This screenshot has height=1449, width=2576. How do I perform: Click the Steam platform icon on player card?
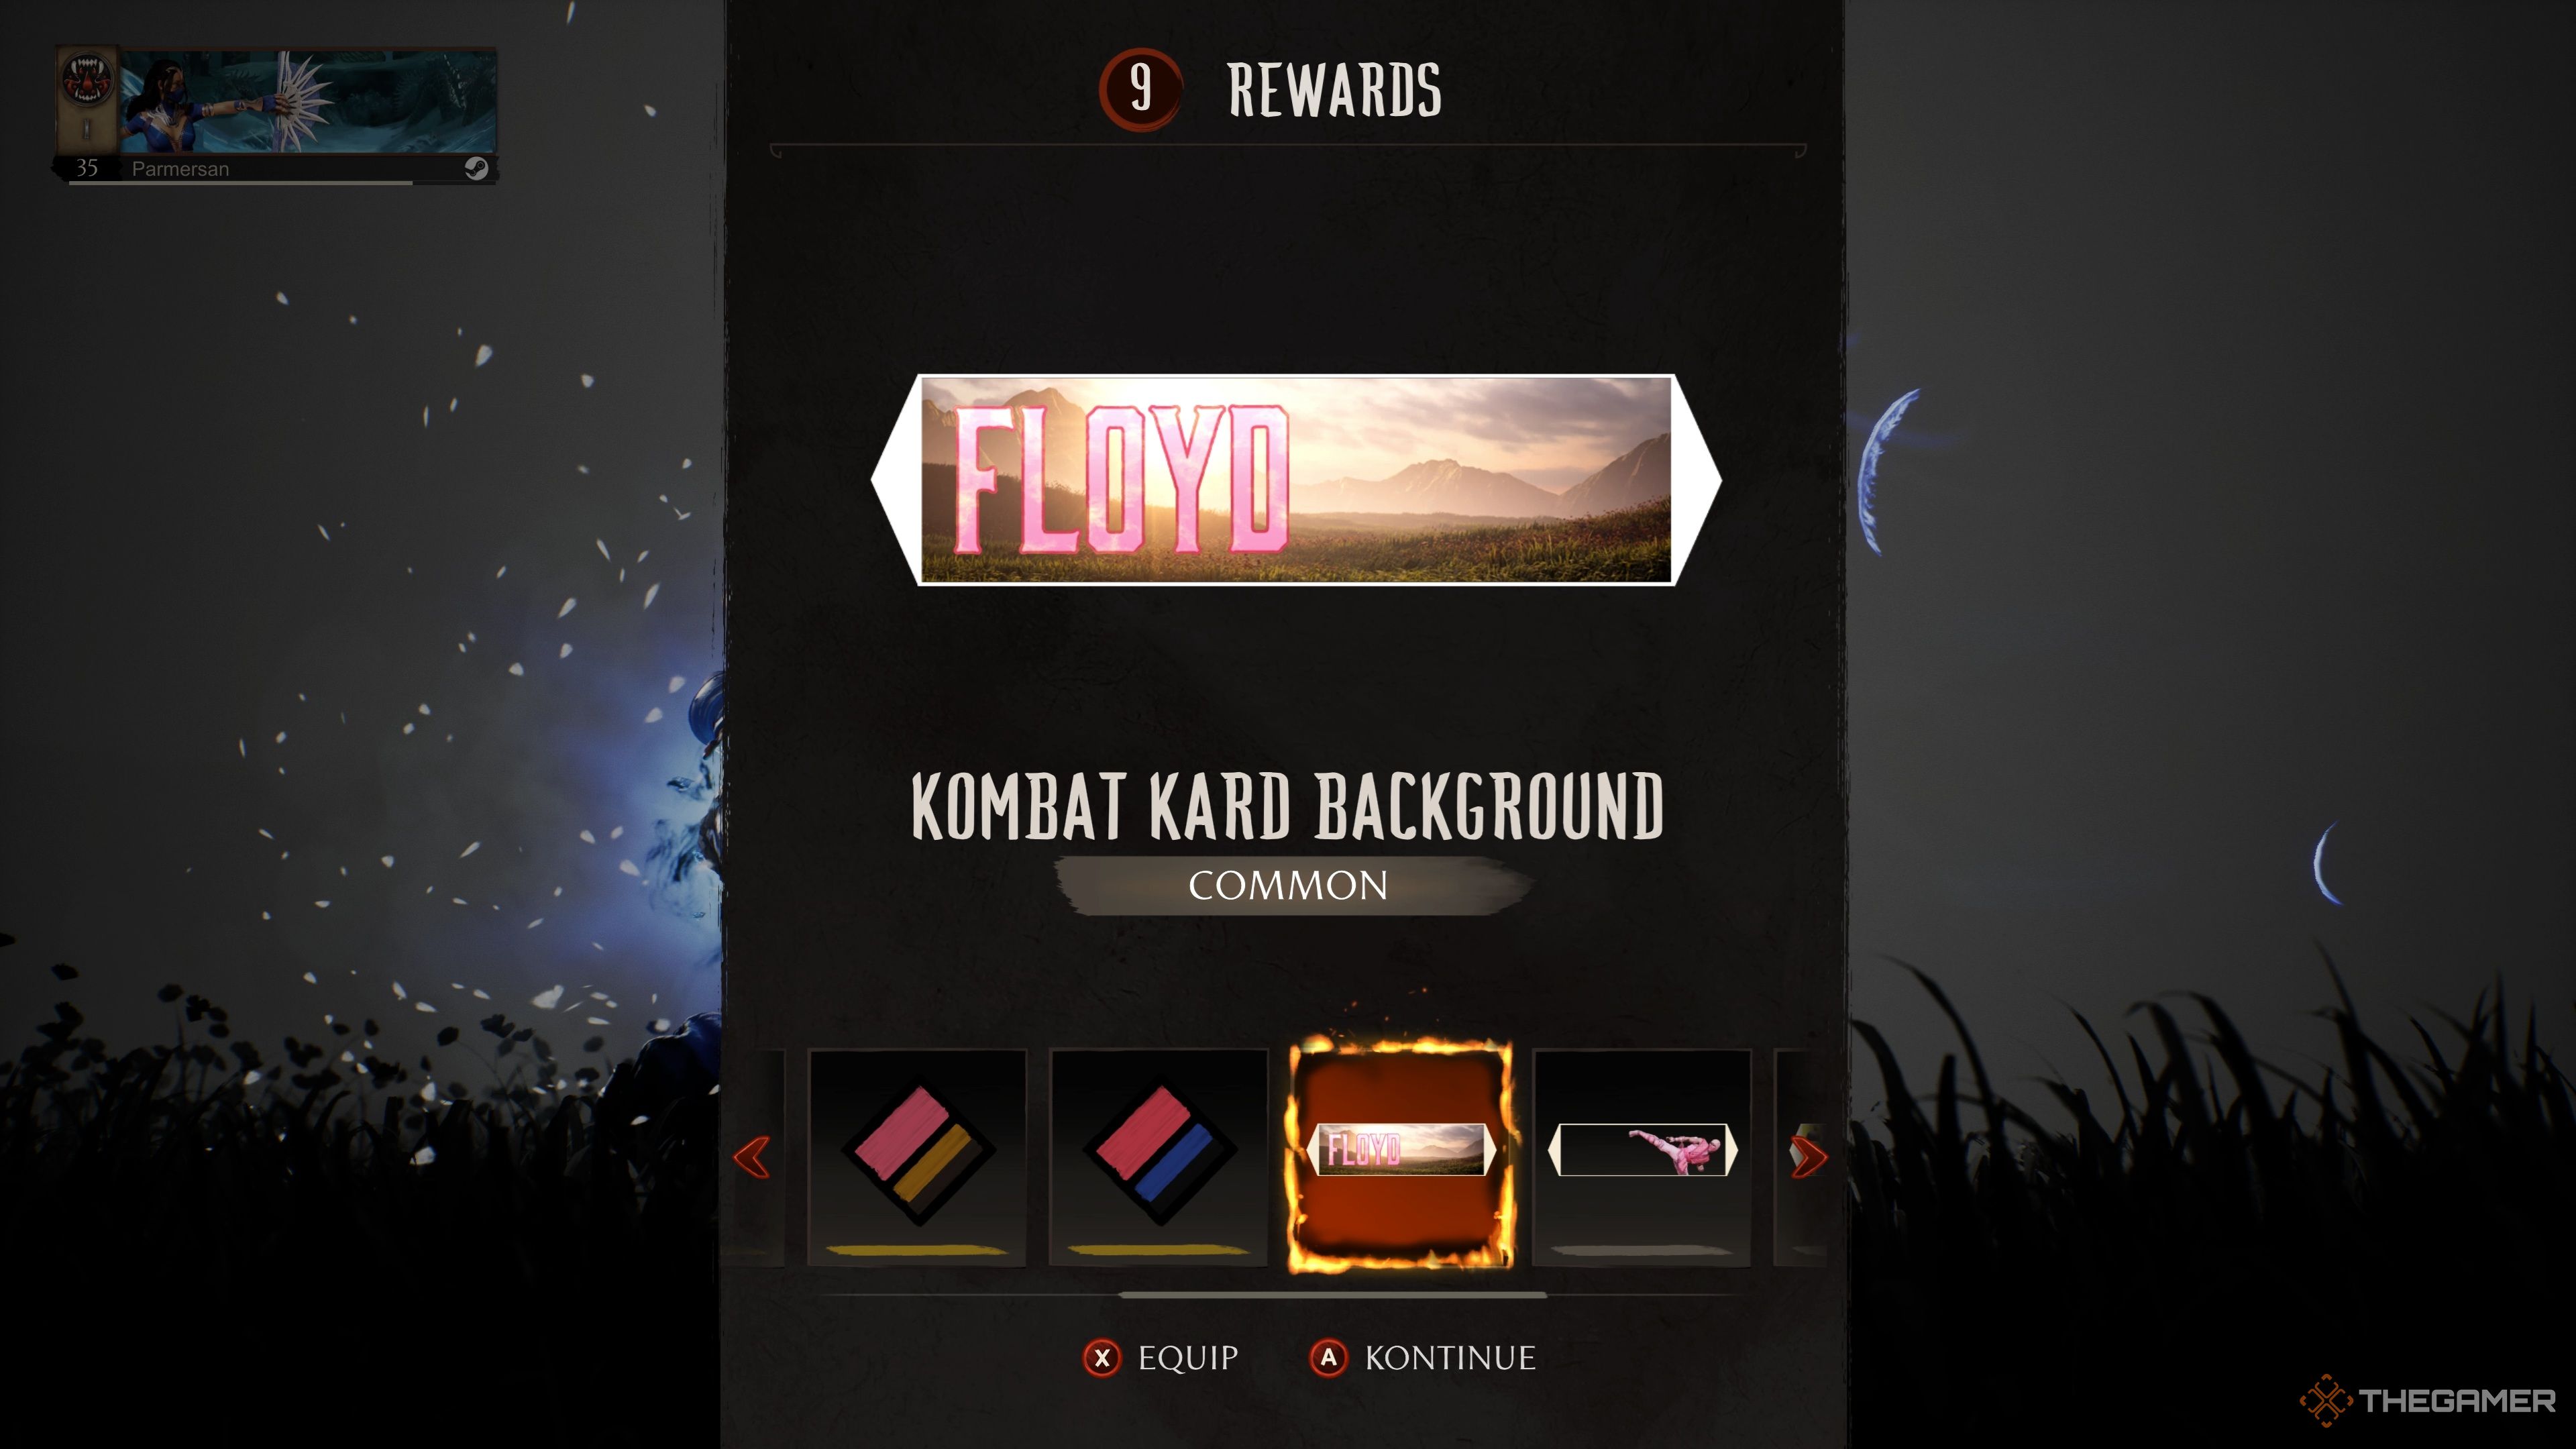point(476,168)
